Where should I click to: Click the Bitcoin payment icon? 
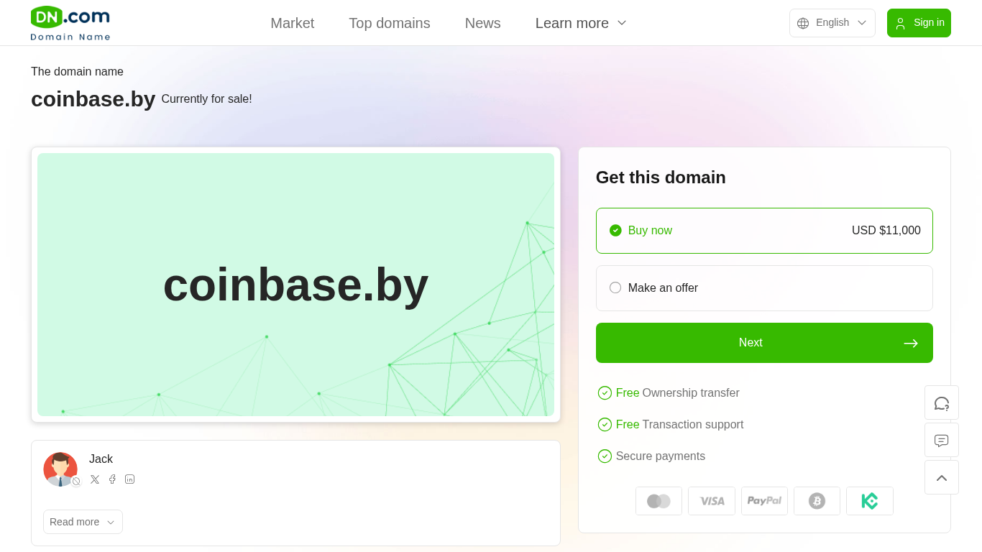pyautogui.click(x=817, y=501)
